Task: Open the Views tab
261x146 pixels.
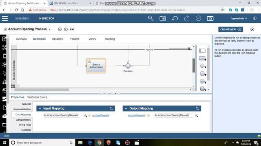Action: point(92,39)
